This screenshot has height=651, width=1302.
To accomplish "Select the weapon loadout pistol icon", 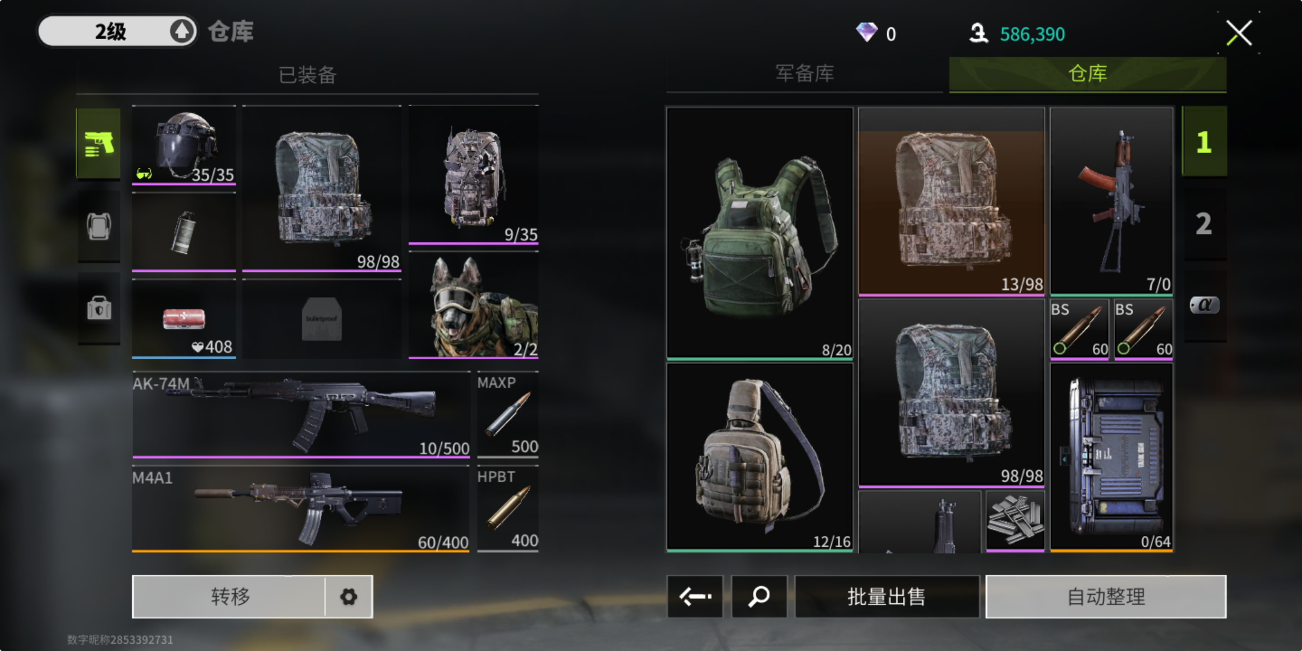I will click(98, 143).
